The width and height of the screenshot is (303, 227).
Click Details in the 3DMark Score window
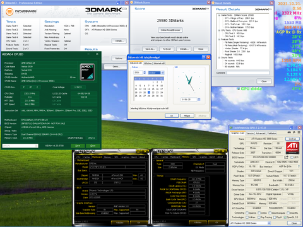184,49
